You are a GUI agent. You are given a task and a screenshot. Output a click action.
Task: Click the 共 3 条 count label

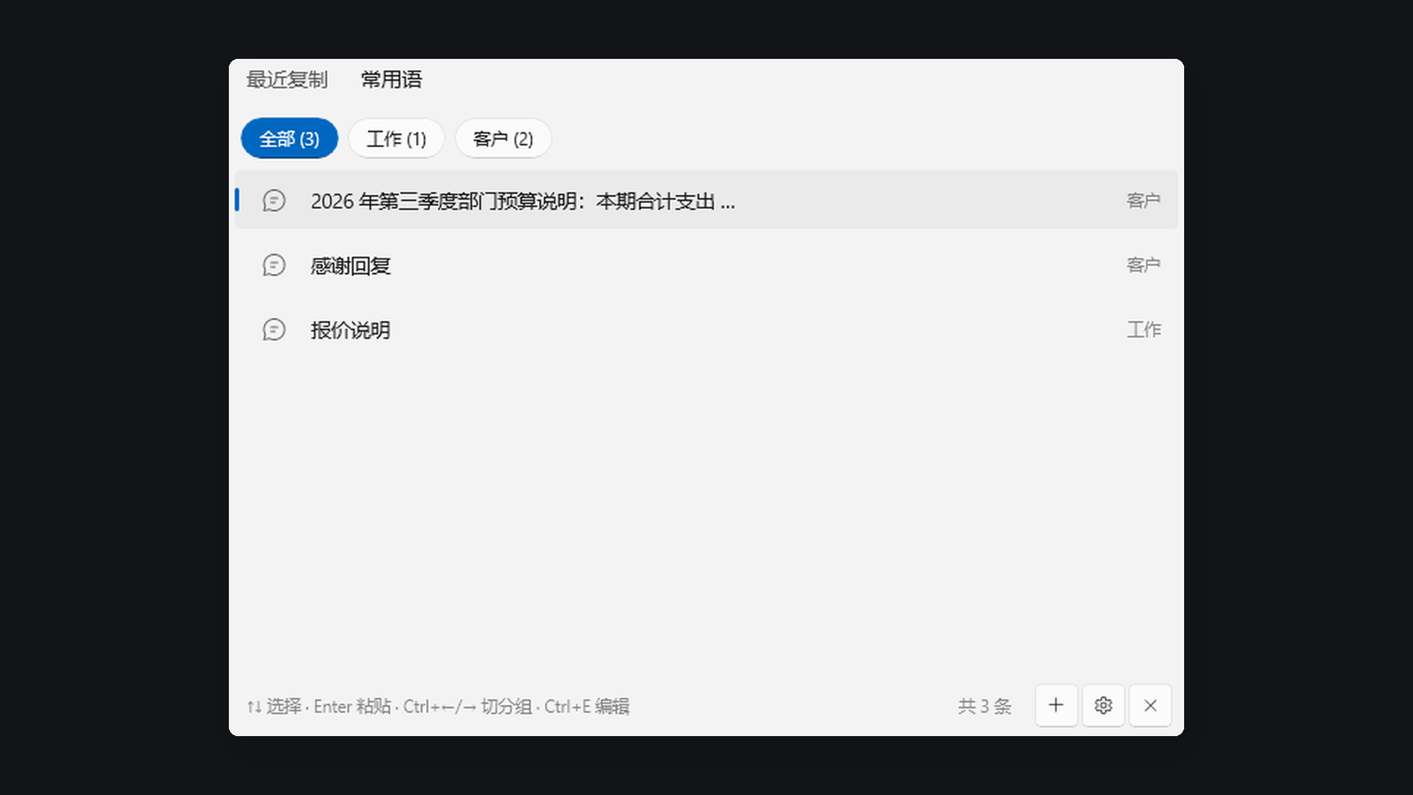coord(985,707)
